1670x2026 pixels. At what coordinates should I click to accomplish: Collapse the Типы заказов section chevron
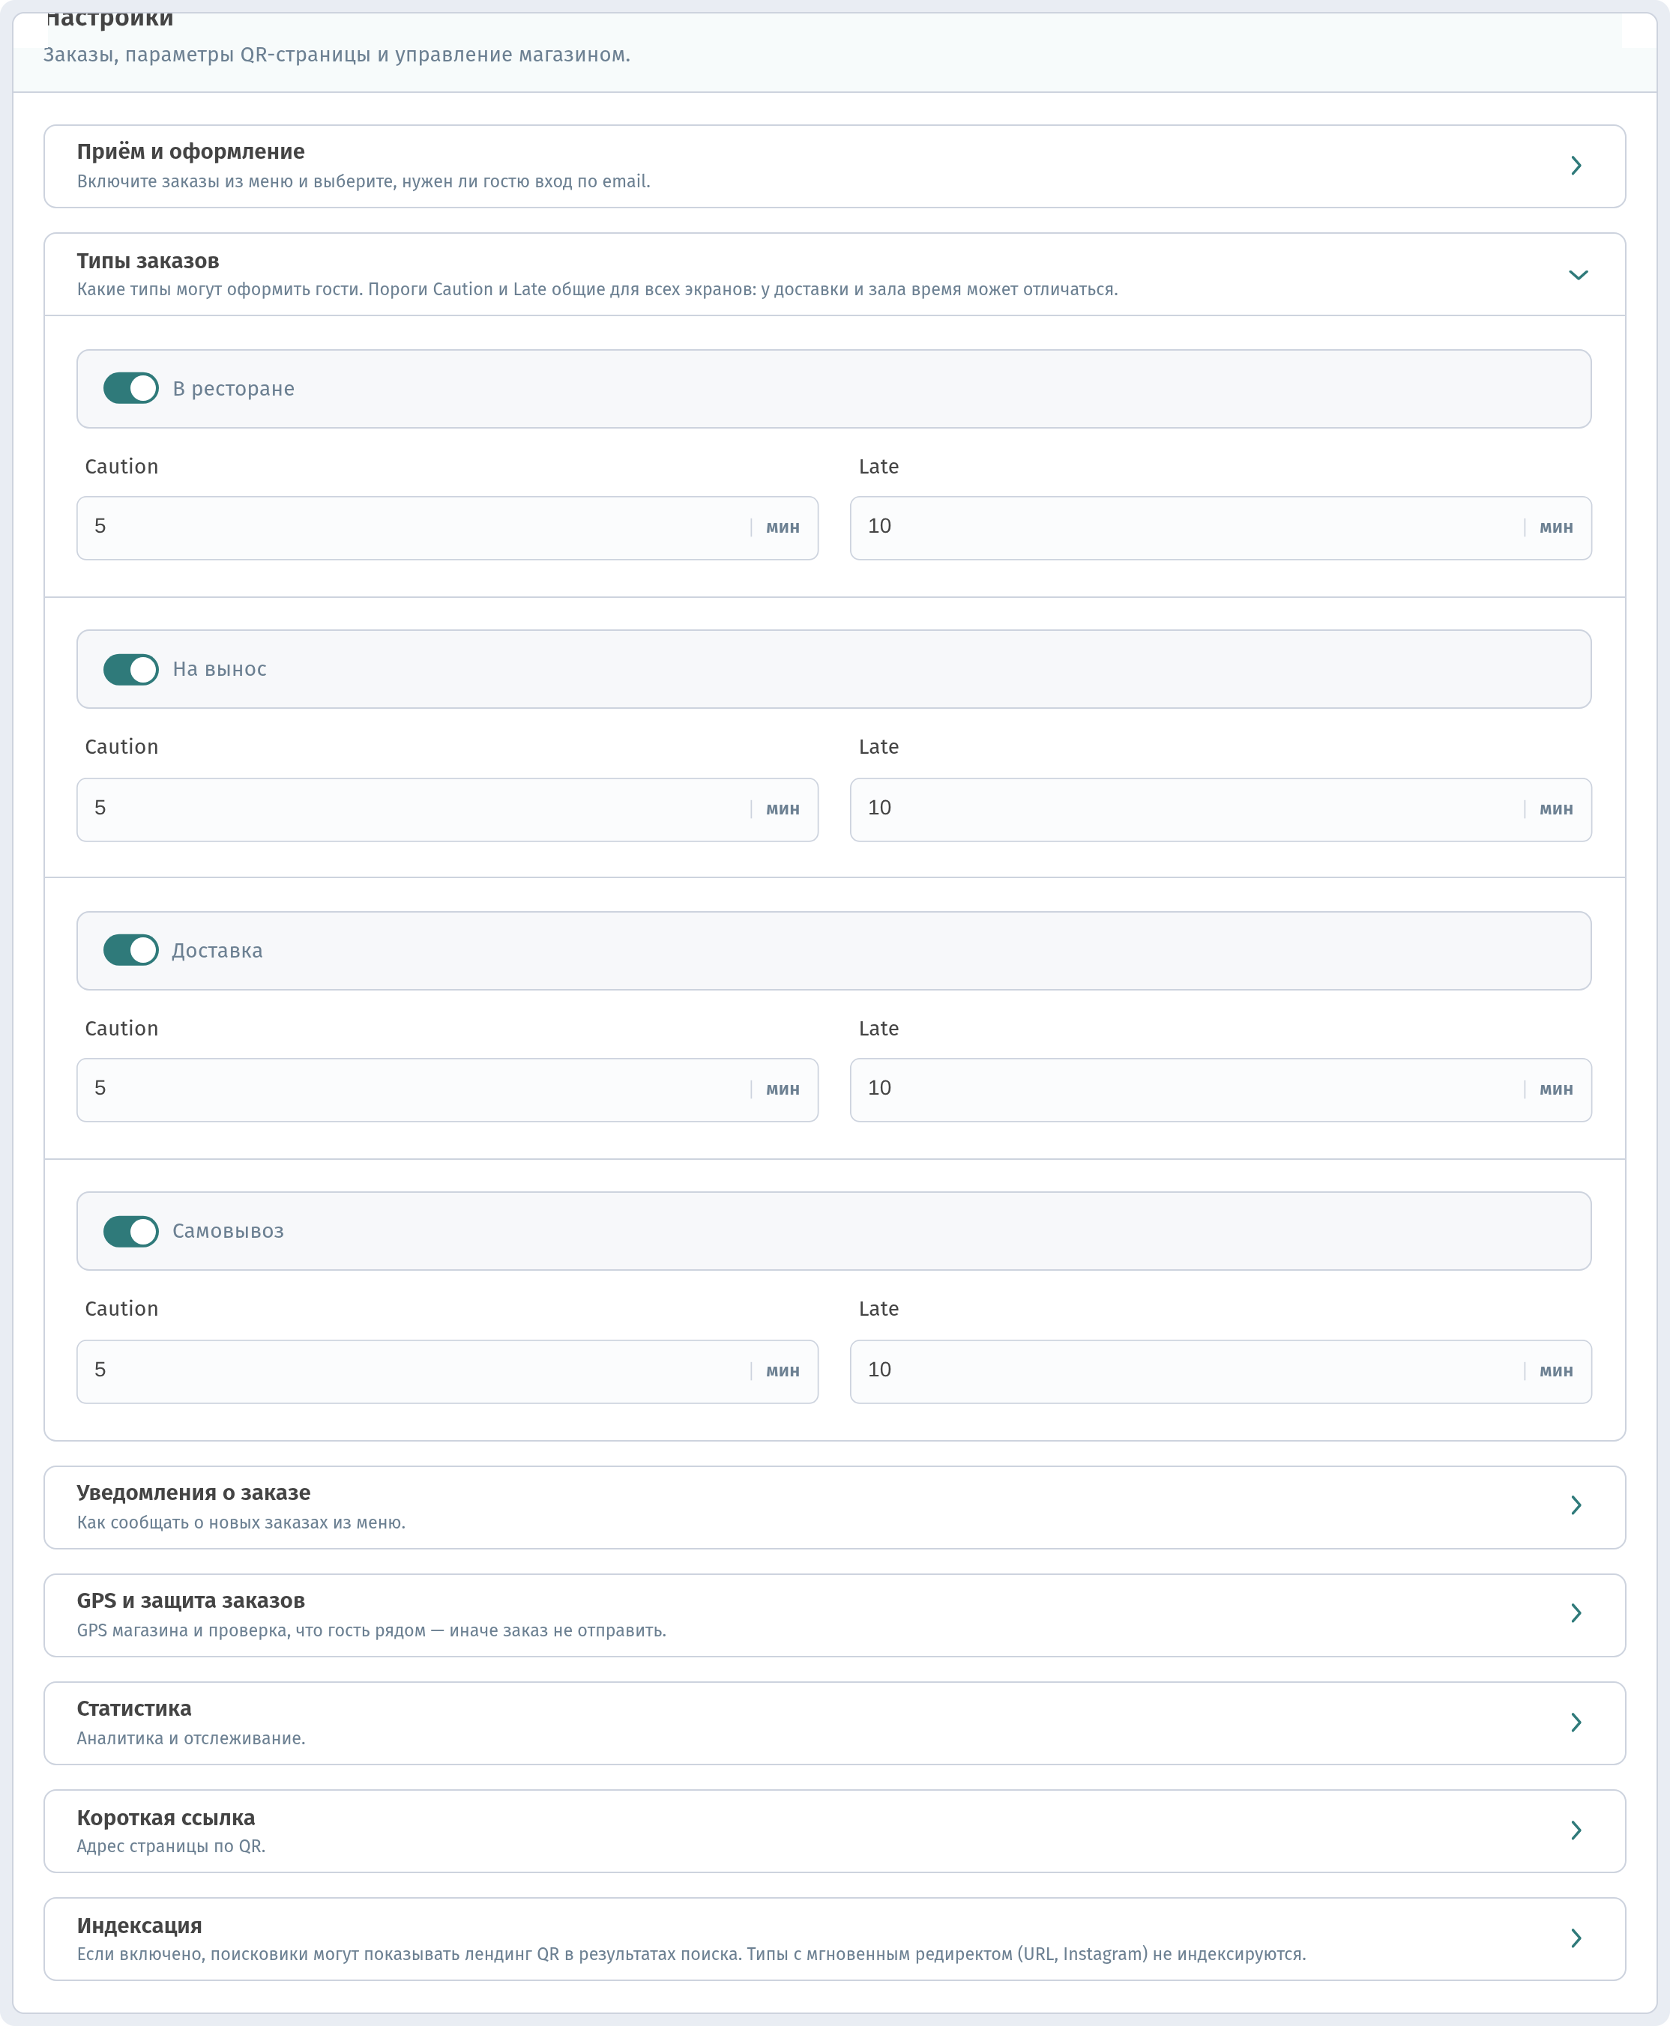pos(1578,275)
